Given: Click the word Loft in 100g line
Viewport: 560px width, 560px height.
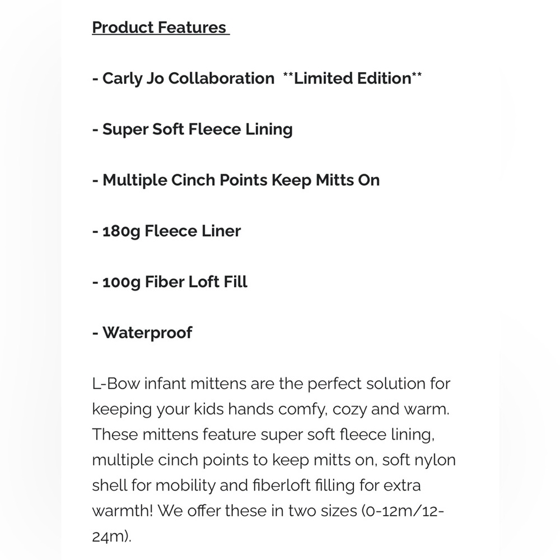Looking at the screenshot, I should (x=204, y=282).
